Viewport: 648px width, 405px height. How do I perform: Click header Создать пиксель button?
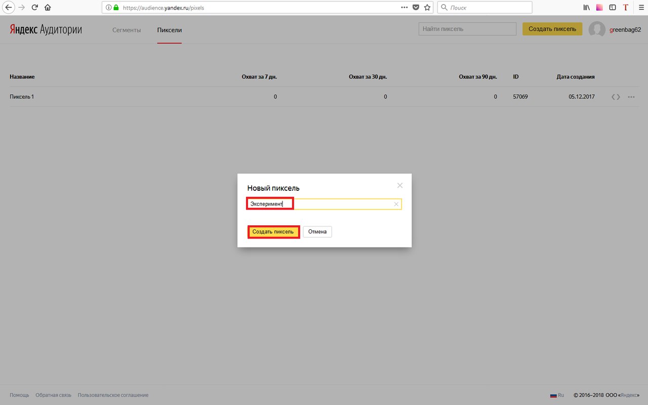coord(552,29)
